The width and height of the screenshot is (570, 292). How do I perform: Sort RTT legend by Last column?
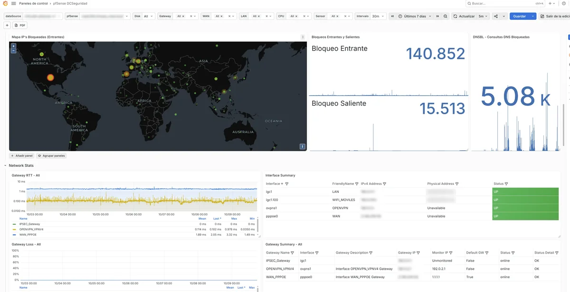pyautogui.click(x=217, y=219)
